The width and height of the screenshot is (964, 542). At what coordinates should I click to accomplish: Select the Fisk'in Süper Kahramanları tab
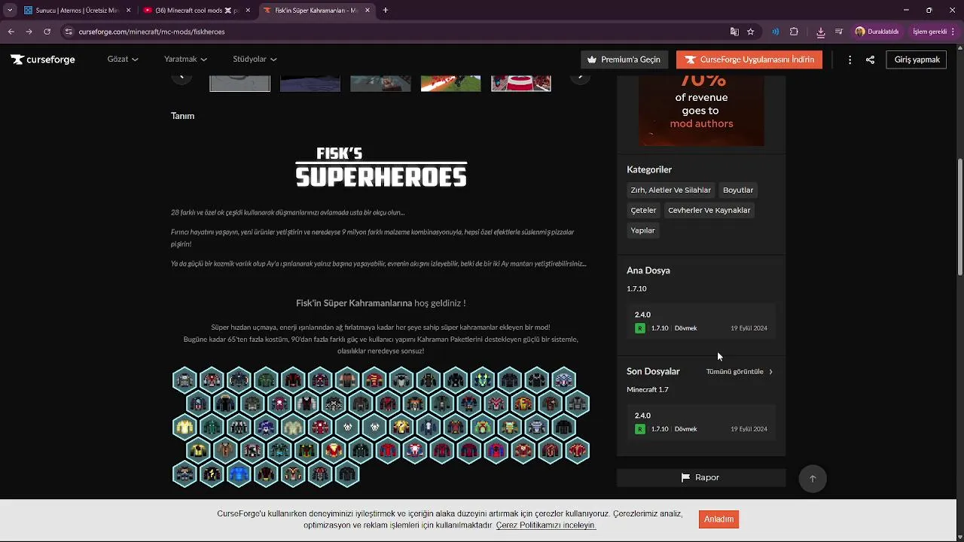316,11
